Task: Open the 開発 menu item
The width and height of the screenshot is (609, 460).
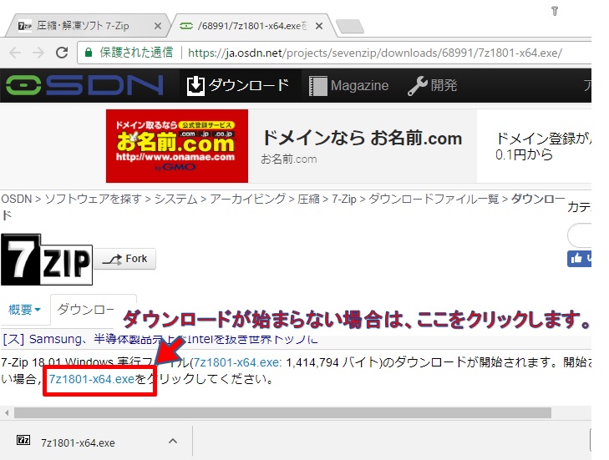Action: tap(432, 85)
